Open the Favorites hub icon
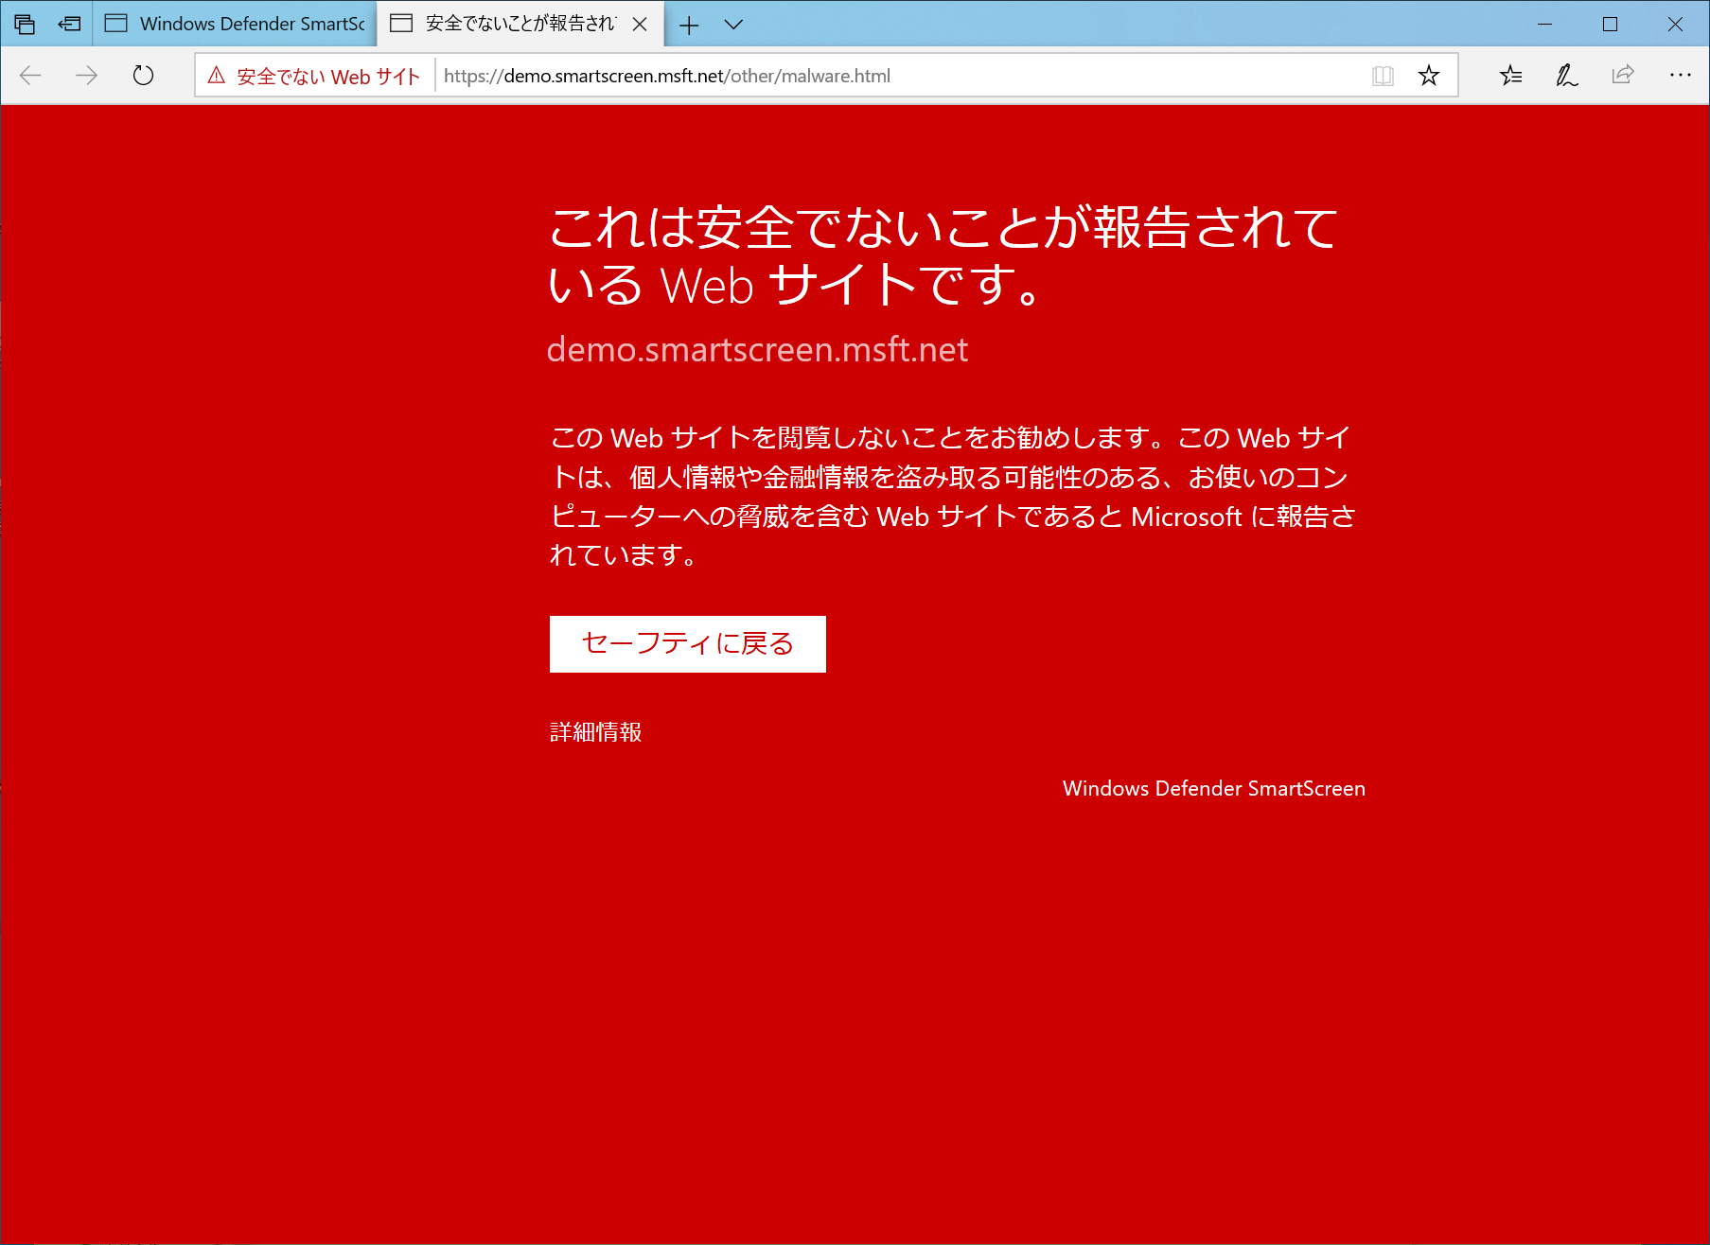Viewport: 1710px width, 1245px height. click(x=1511, y=76)
